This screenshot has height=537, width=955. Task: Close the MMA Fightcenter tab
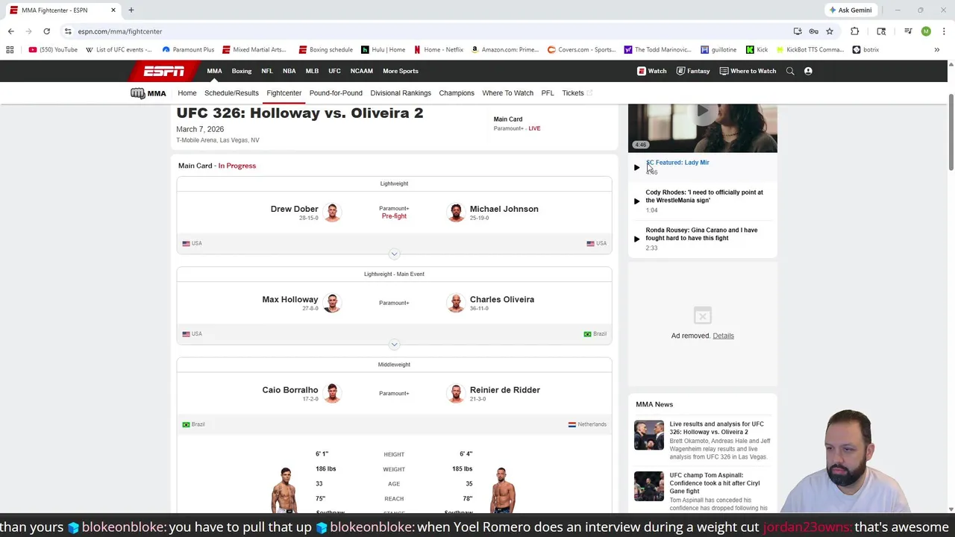coord(113,10)
